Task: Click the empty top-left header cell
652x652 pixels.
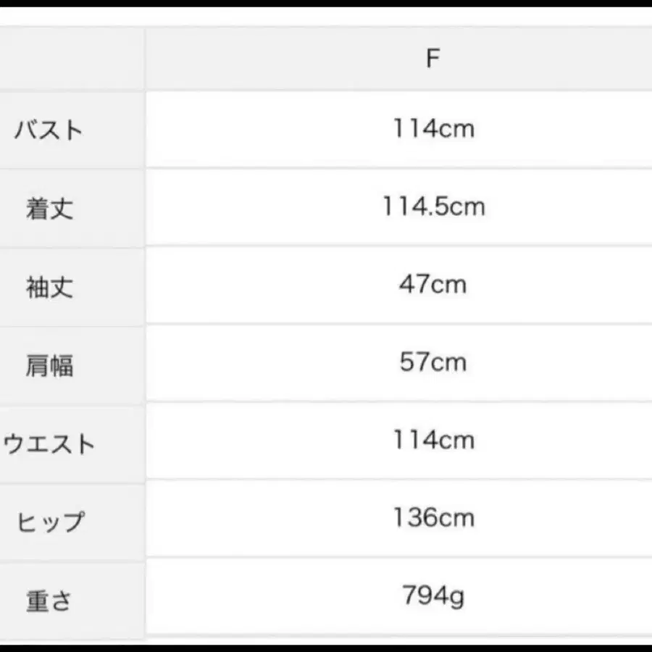Action: [x=71, y=59]
